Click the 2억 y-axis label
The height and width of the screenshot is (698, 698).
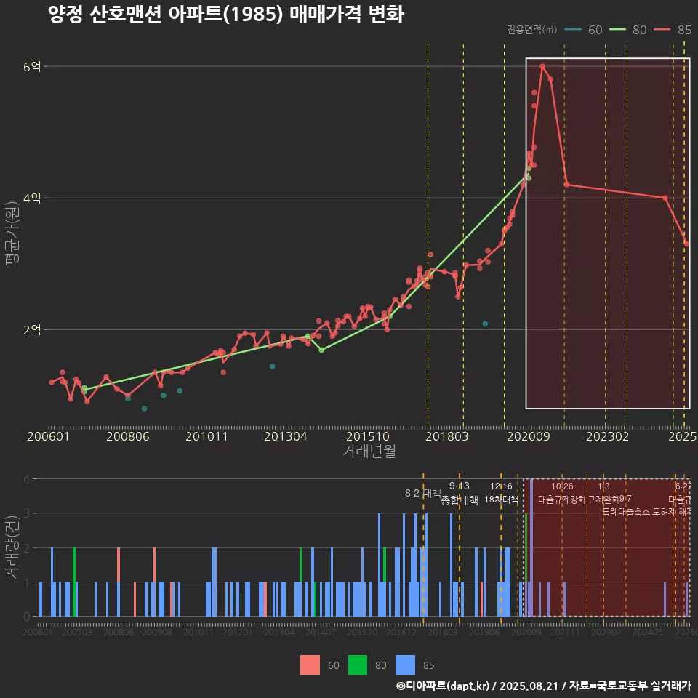pos(32,330)
